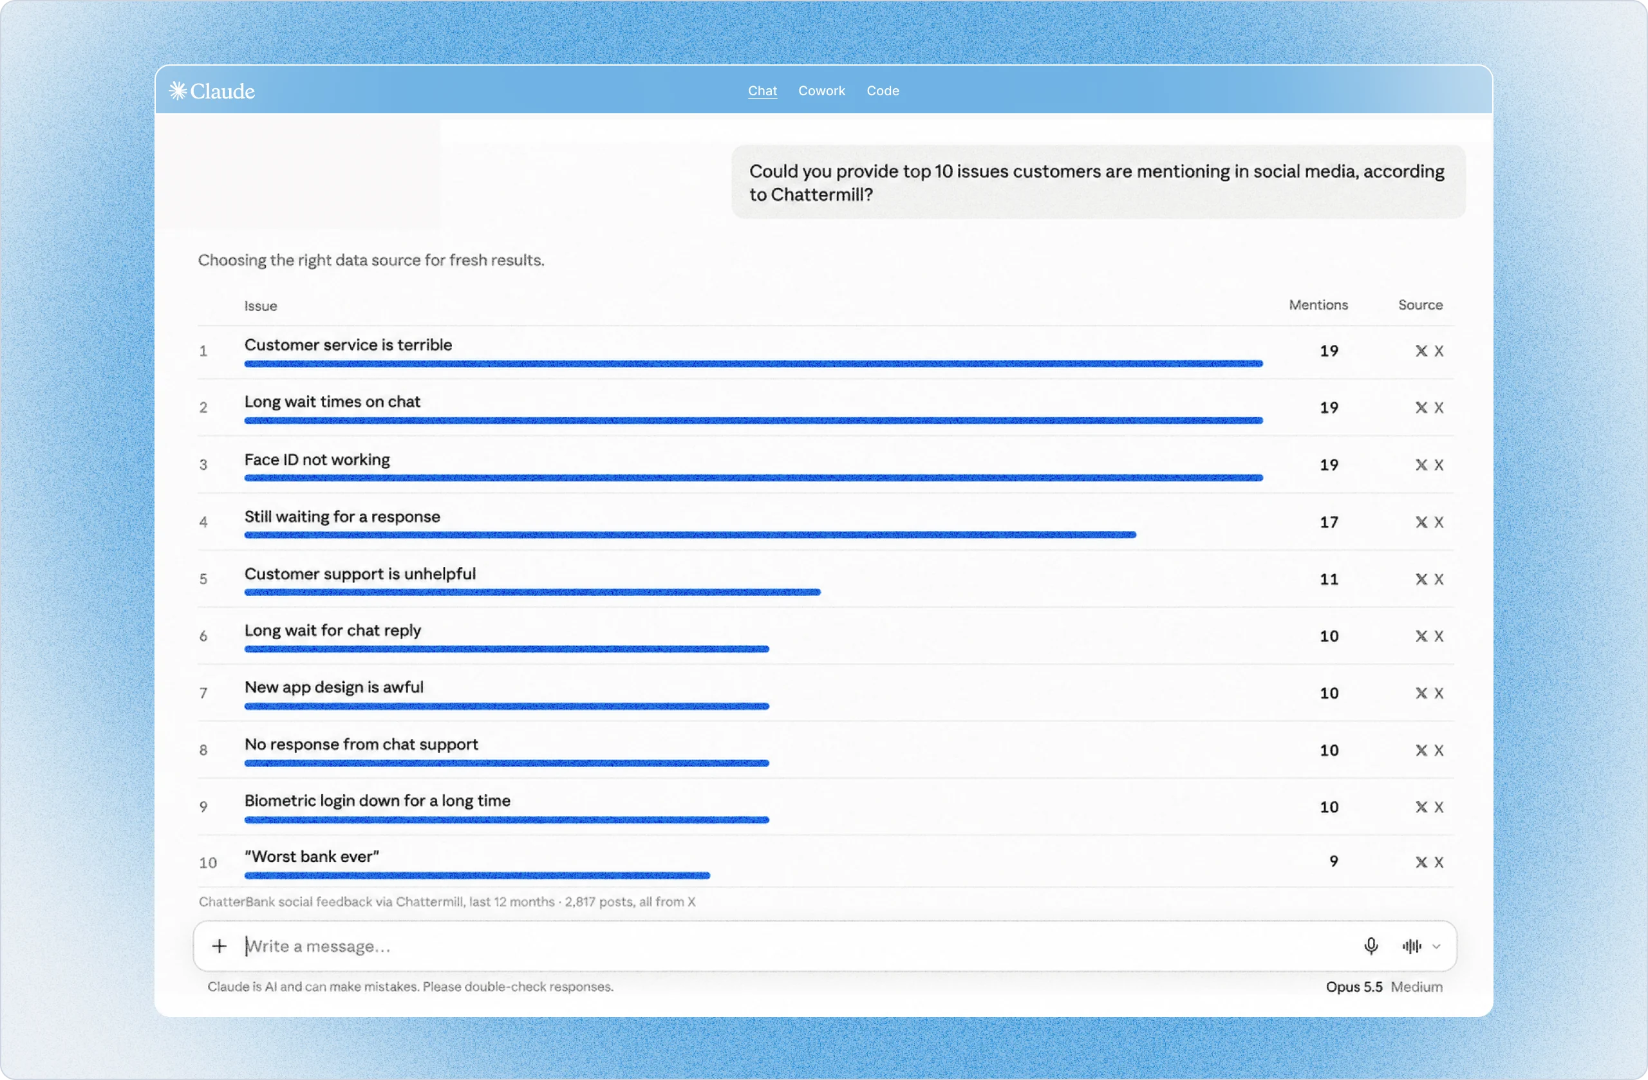Screen dimensions: 1648x1080
Task: Click the Claude is AI disclaimer text
Action: click(410, 987)
